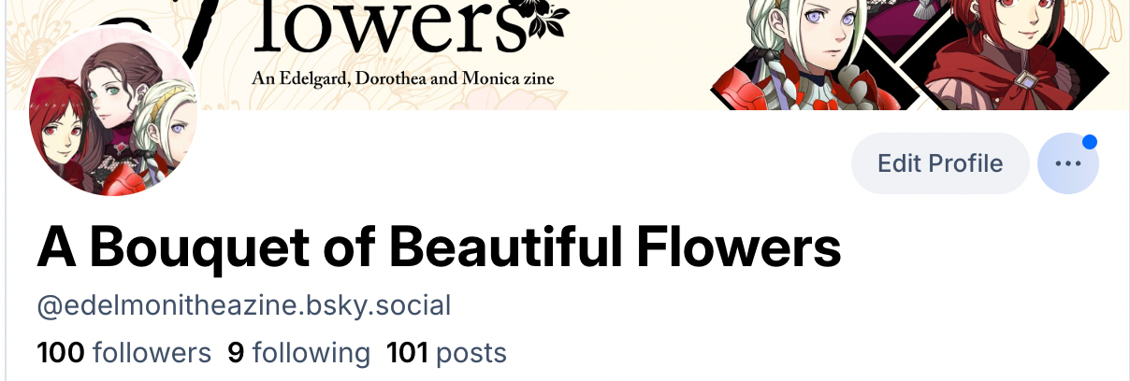Click the large banner title text
Image resolution: width=1130 pixels, height=381 pixels.
(393, 28)
